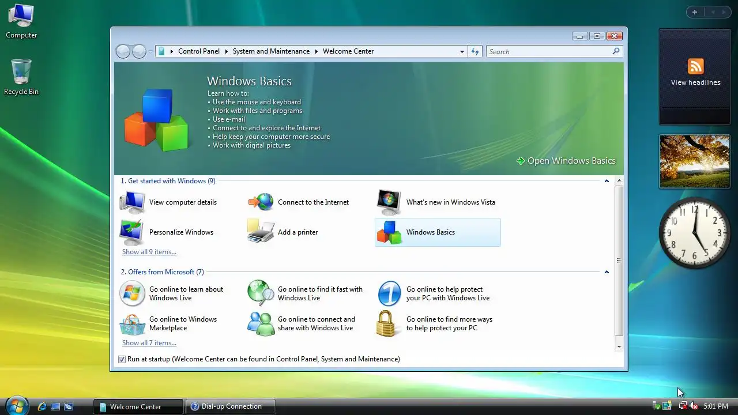
Task: Select Computer desktop icon
Action: [x=21, y=21]
